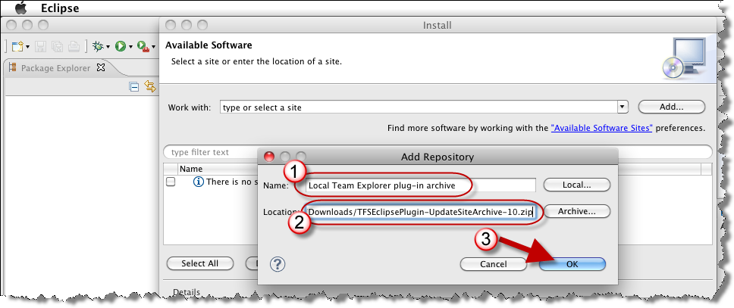Open the Debug dropdown arrow
734x308 pixels.
click(108, 47)
